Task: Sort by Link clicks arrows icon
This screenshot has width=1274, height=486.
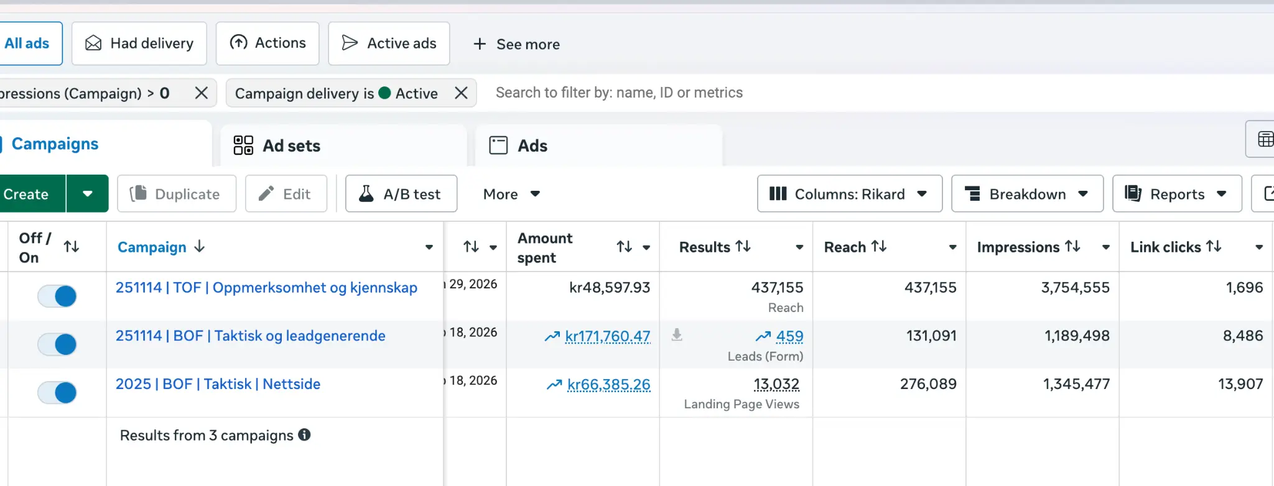Action: 1214,246
